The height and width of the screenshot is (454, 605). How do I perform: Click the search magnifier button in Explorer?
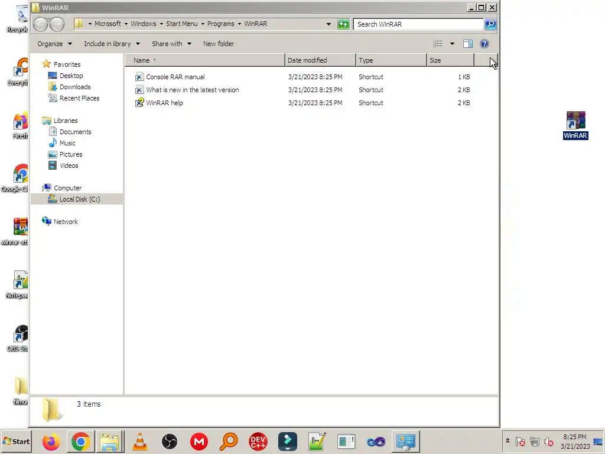point(490,24)
